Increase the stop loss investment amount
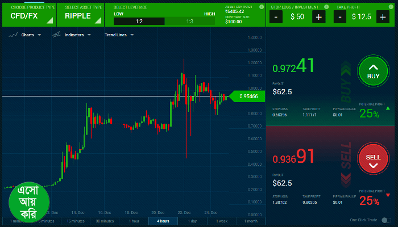 tap(319, 16)
